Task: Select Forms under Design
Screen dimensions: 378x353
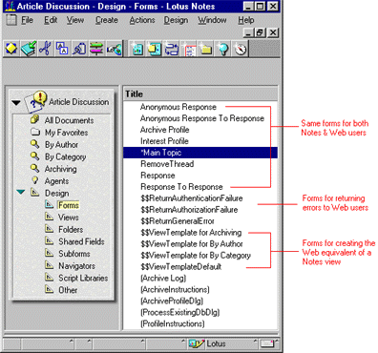Action: (69, 205)
